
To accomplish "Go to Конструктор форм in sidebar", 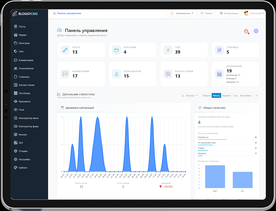I will tap(28, 126).
